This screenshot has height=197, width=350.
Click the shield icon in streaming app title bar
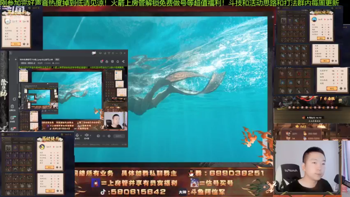(x=109, y=53)
